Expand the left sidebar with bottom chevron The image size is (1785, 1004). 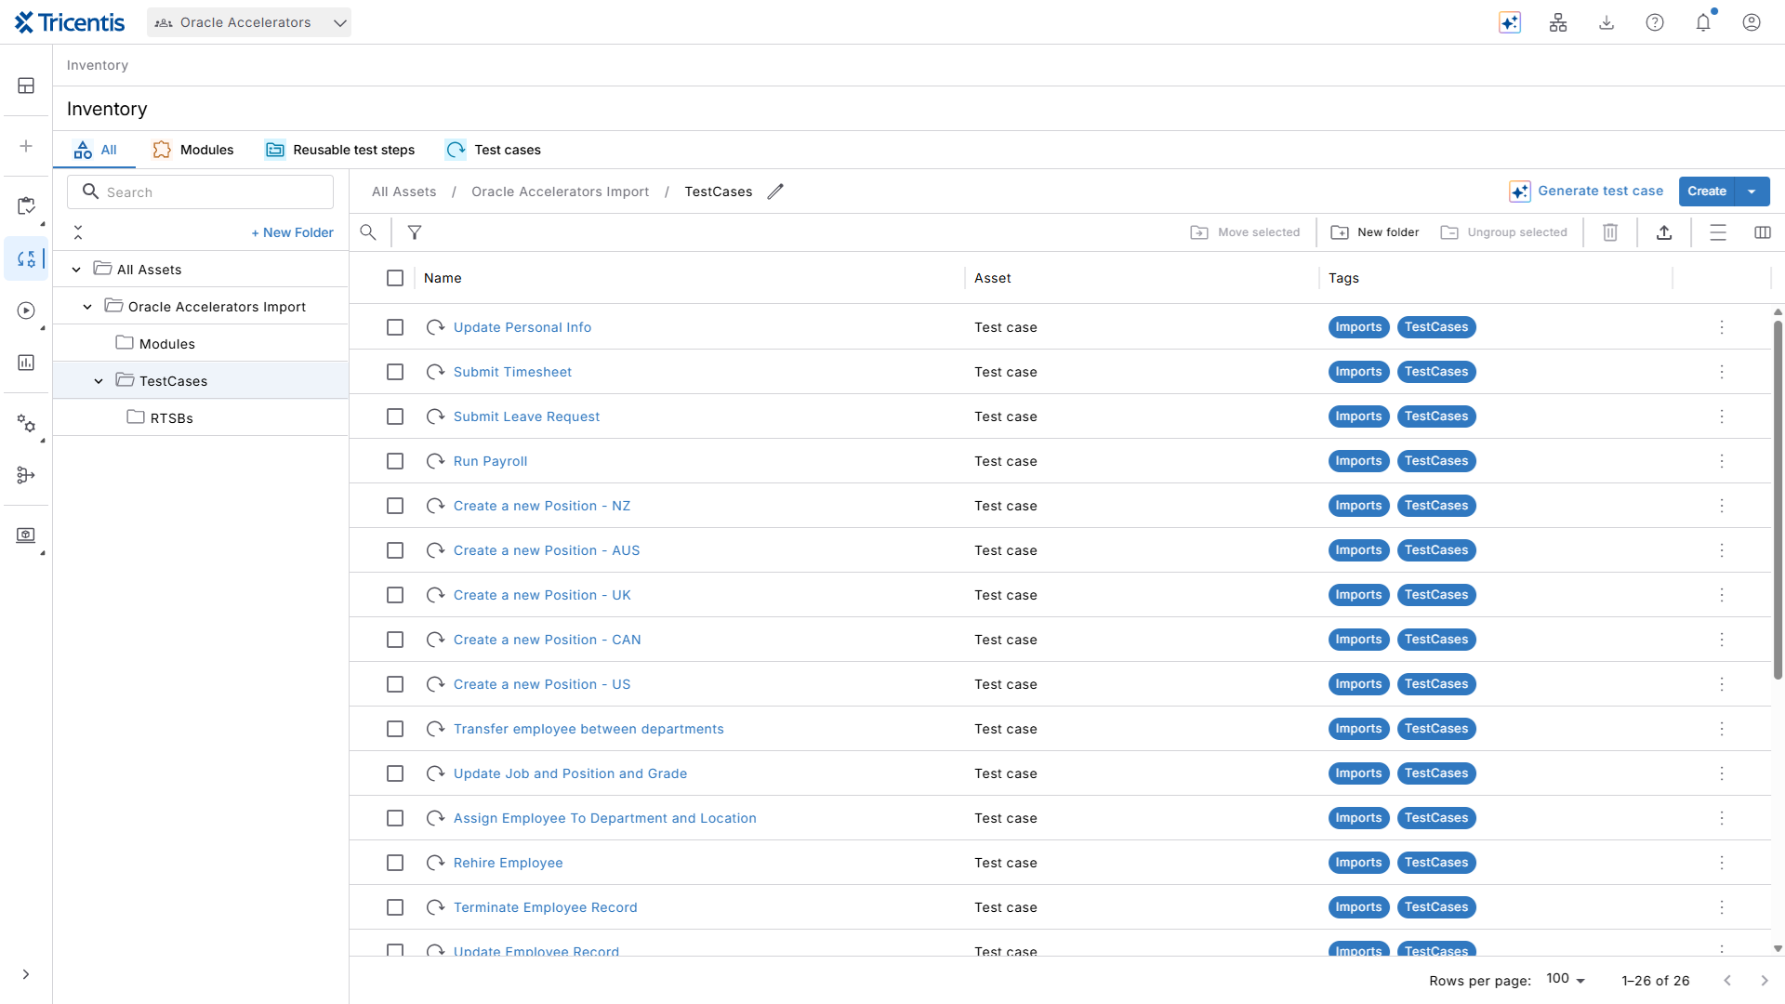tap(26, 974)
